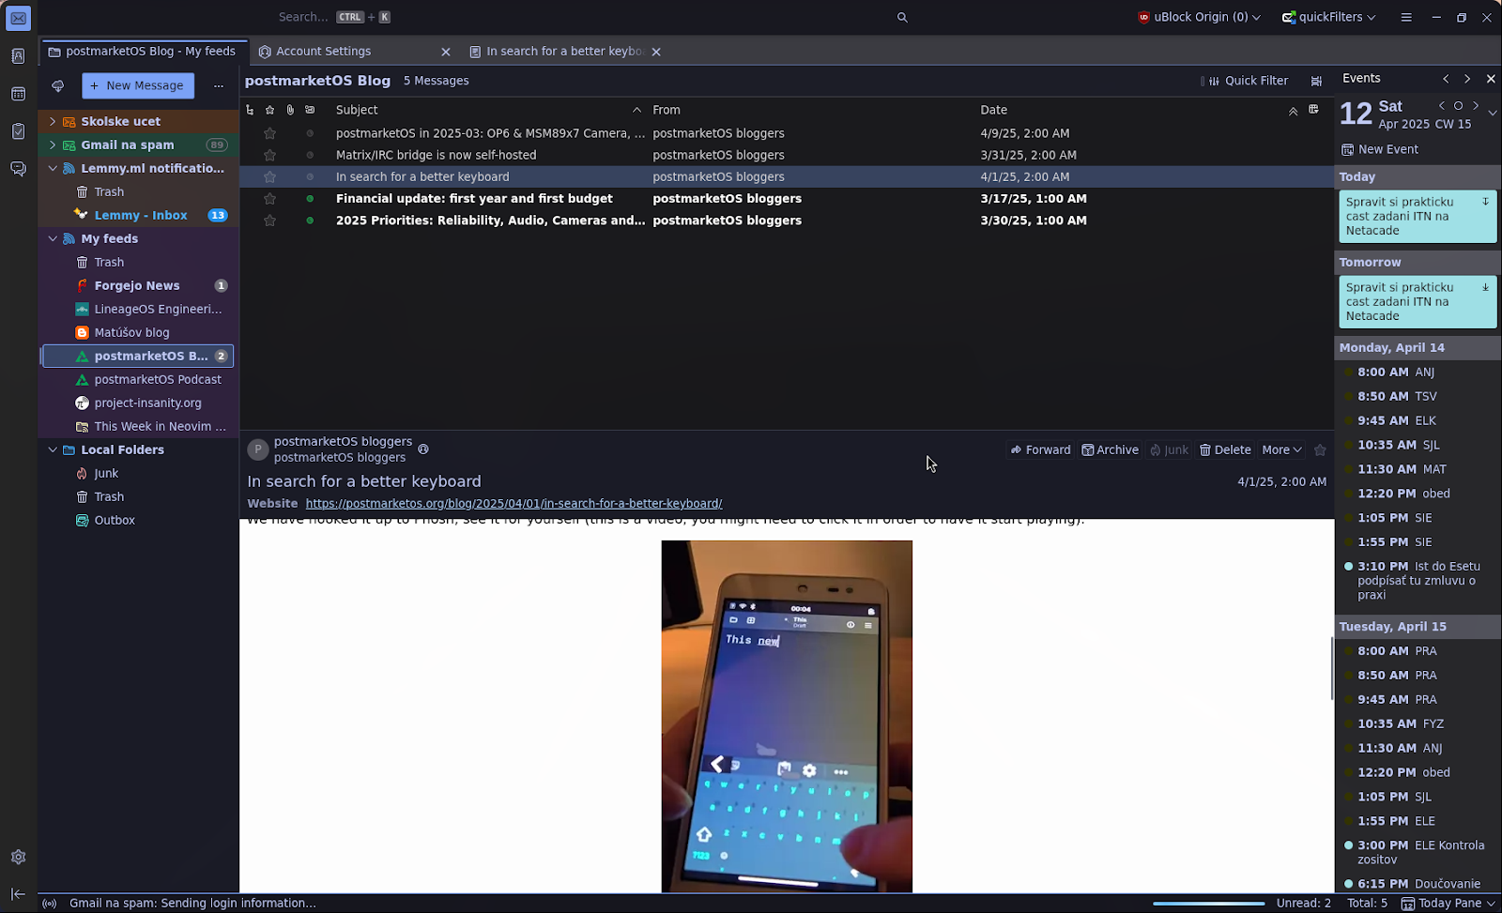
Task: Switch to postmarketOS Blog tab
Action: tap(145, 52)
